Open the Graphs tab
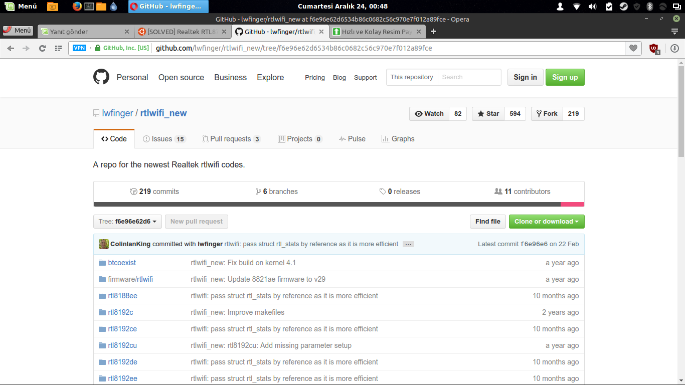 [398, 139]
